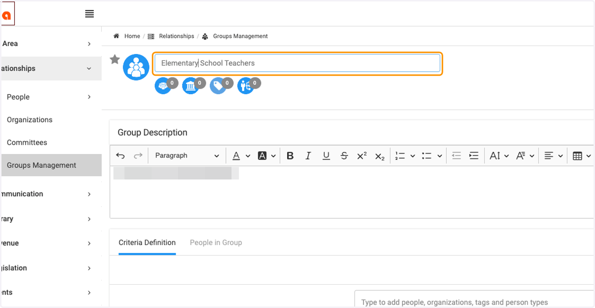Expand the Revenue sidebar section chevron
Image resolution: width=595 pixels, height=308 pixels.
[89, 243]
